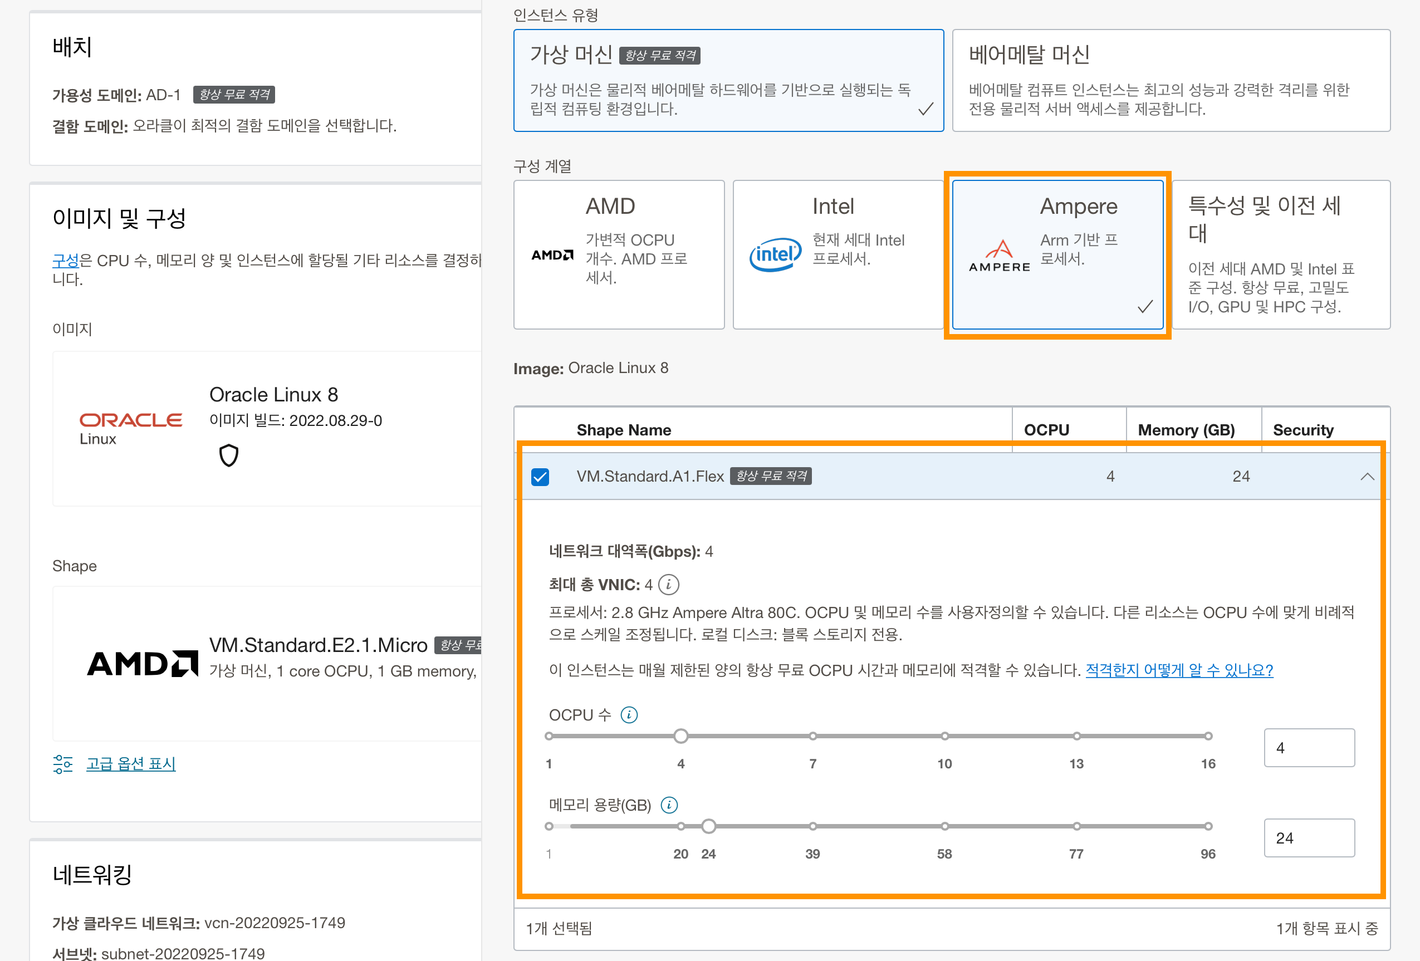
Task: Focus the memory amount input field
Action: [x=1309, y=837]
